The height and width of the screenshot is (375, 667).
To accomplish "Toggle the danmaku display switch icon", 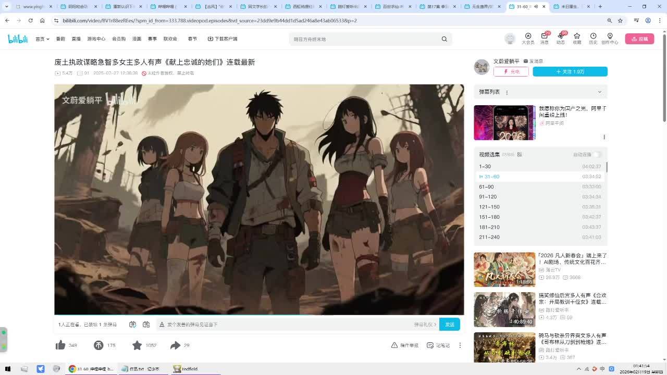I will (x=133, y=324).
